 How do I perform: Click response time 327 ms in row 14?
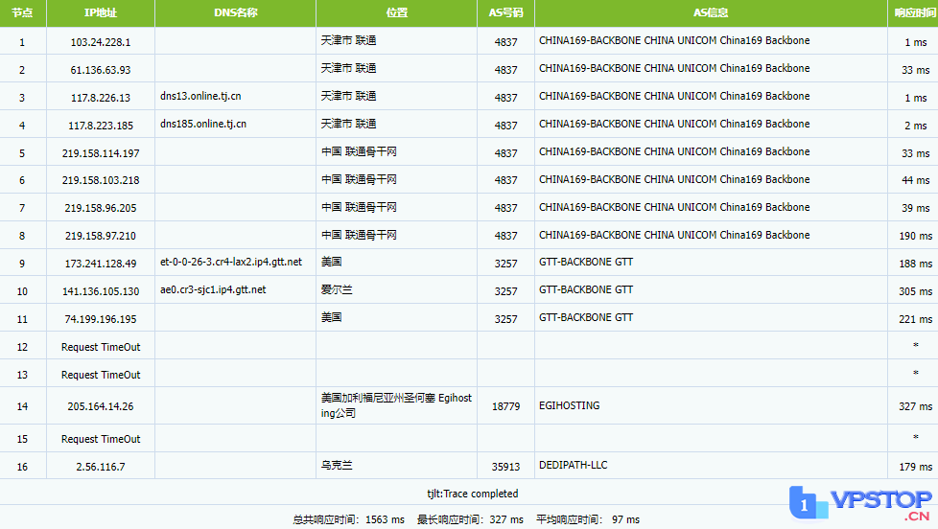(x=915, y=406)
